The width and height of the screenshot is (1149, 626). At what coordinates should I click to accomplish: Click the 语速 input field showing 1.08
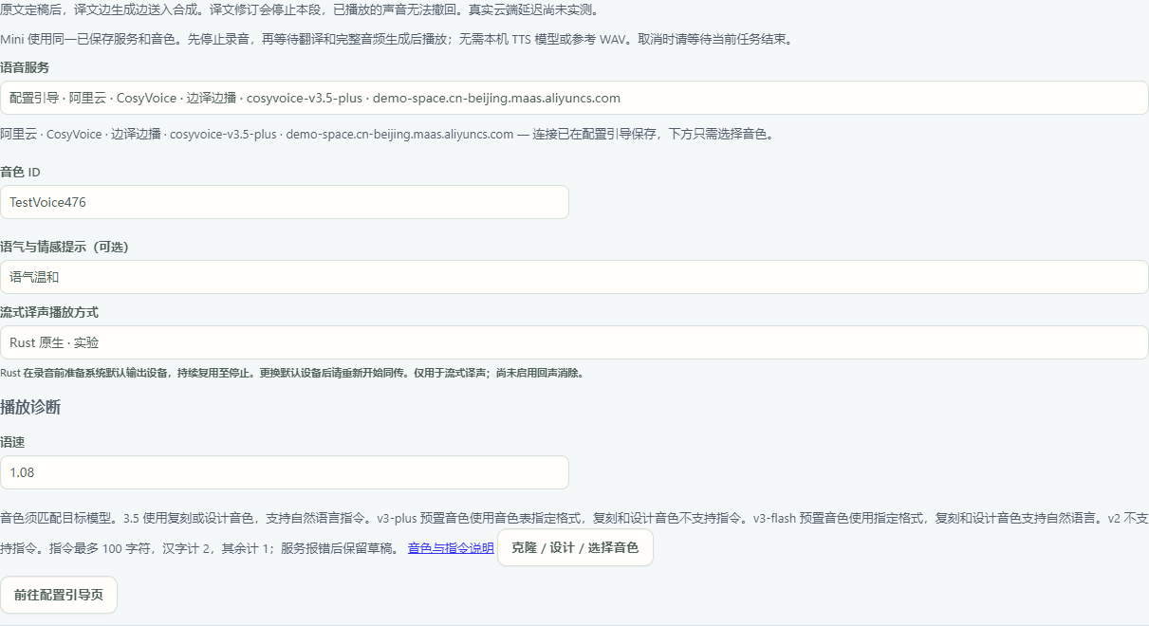285,472
